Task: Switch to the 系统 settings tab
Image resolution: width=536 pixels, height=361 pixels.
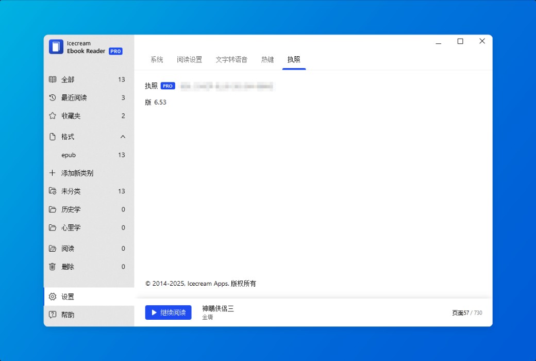Action: (157, 59)
